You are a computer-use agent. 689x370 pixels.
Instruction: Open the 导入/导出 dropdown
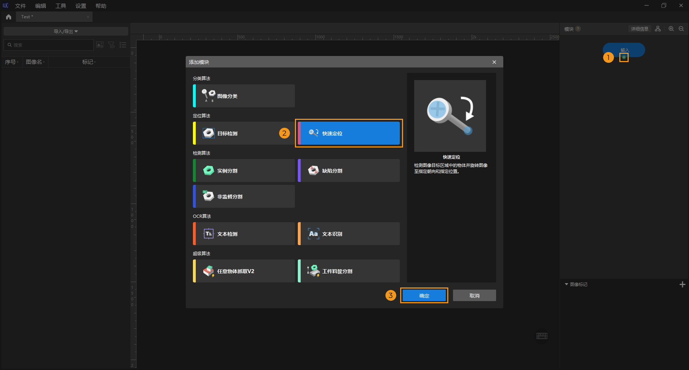pos(66,31)
